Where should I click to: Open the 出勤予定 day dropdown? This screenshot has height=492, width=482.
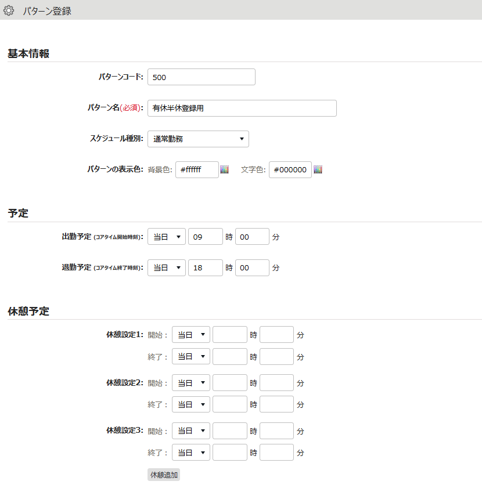[x=166, y=237]
